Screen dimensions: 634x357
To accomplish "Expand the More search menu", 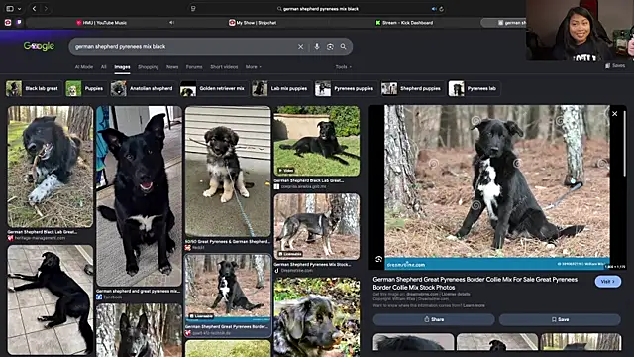I will click(254, 67).
